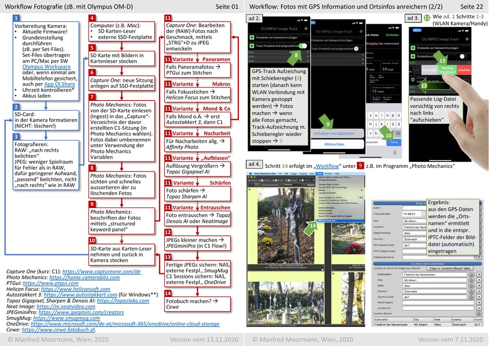This screenshot has height=346, width=489.
Task: Expand the 2019 year row in the 'ad 2.' phone
Action: tap(278, 57)
